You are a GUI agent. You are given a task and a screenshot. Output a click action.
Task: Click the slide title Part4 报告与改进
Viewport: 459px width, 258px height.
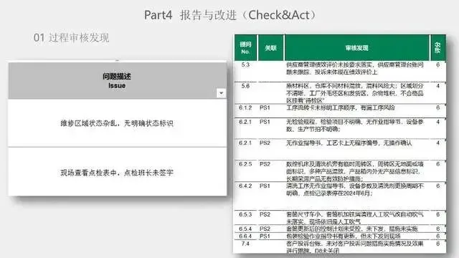(x=230, y=15)
